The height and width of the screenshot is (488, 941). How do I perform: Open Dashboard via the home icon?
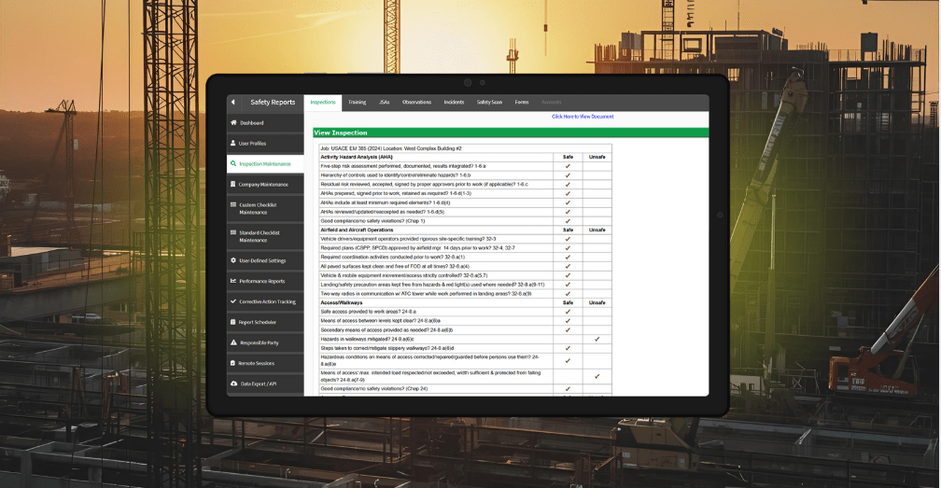[x=232, y=123]
